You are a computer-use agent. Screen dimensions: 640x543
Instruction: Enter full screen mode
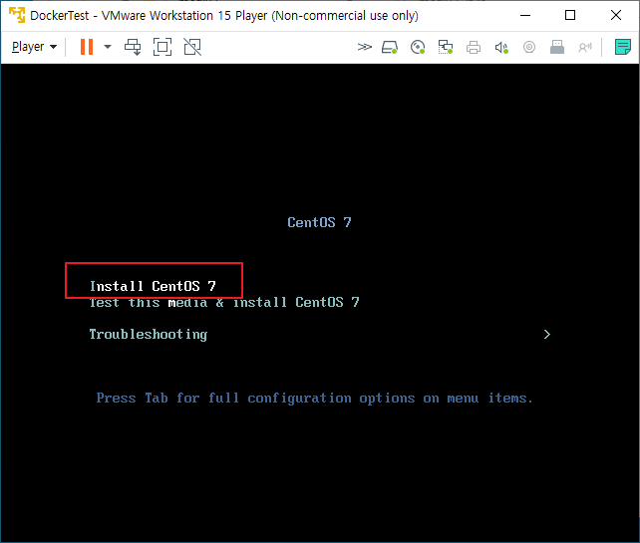point(162,47)
